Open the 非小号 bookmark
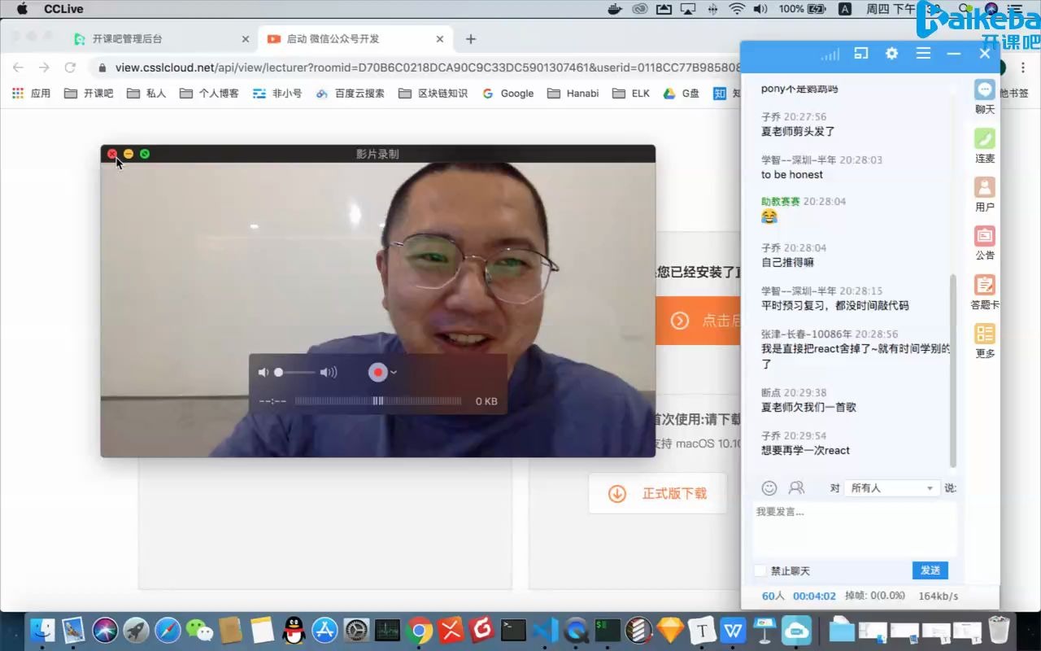 [277, 94]
